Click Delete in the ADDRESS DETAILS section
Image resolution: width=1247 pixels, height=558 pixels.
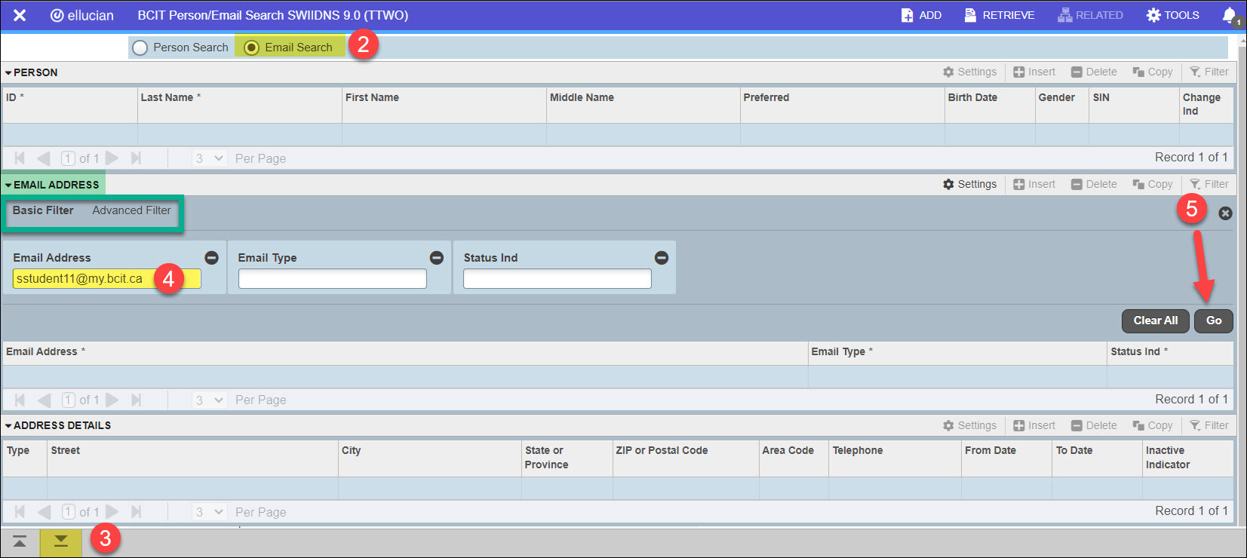pyautogui.click(x=1094, y=425)
